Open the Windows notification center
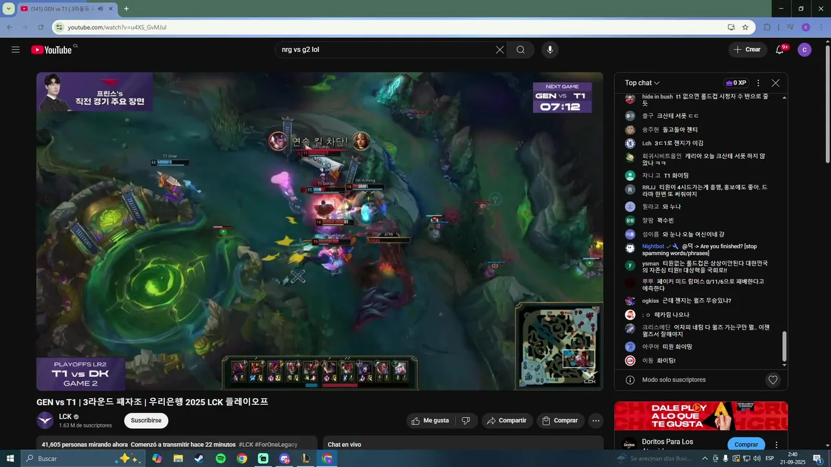This screenshot has height=467, width=831. [x=818, y=459]
